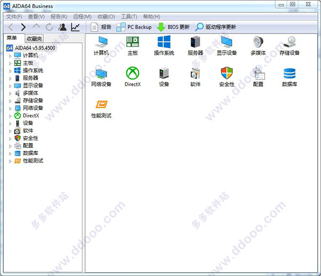Expand the 服务器 tree node arrow
The width and height of the screenshot is (321, 276).
coord(10,78)
